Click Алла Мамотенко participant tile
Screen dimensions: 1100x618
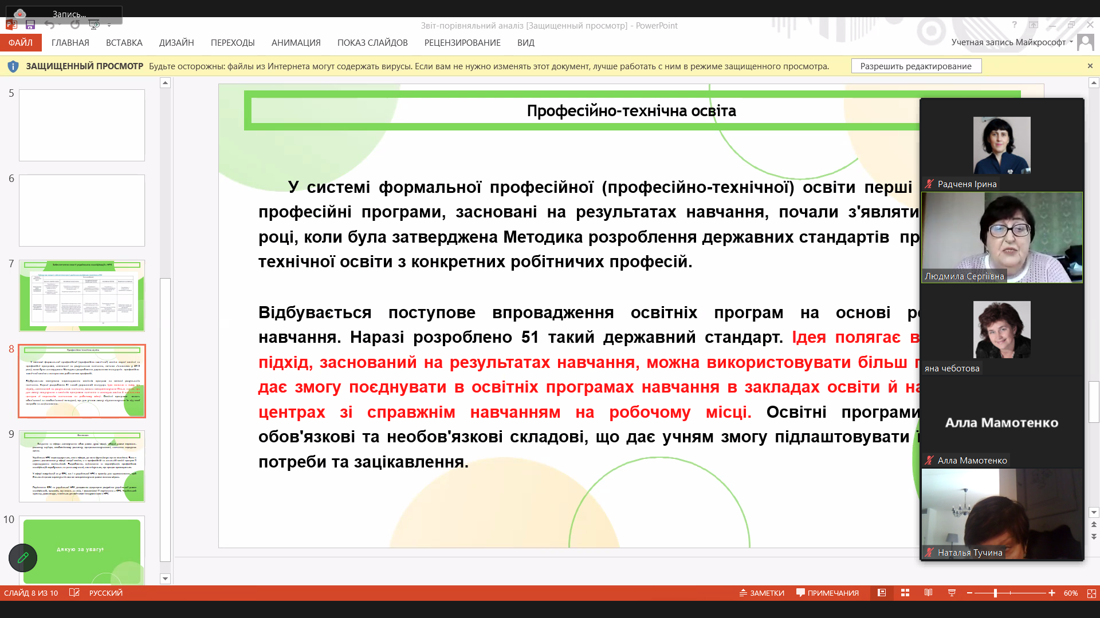tap(1001, 422)
